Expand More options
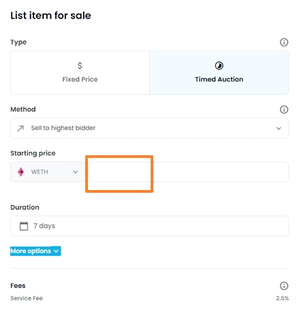The image size is (304, 309). (35, 251)
